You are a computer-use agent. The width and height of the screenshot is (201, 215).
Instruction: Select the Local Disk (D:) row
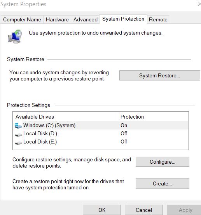click(101, 133)
